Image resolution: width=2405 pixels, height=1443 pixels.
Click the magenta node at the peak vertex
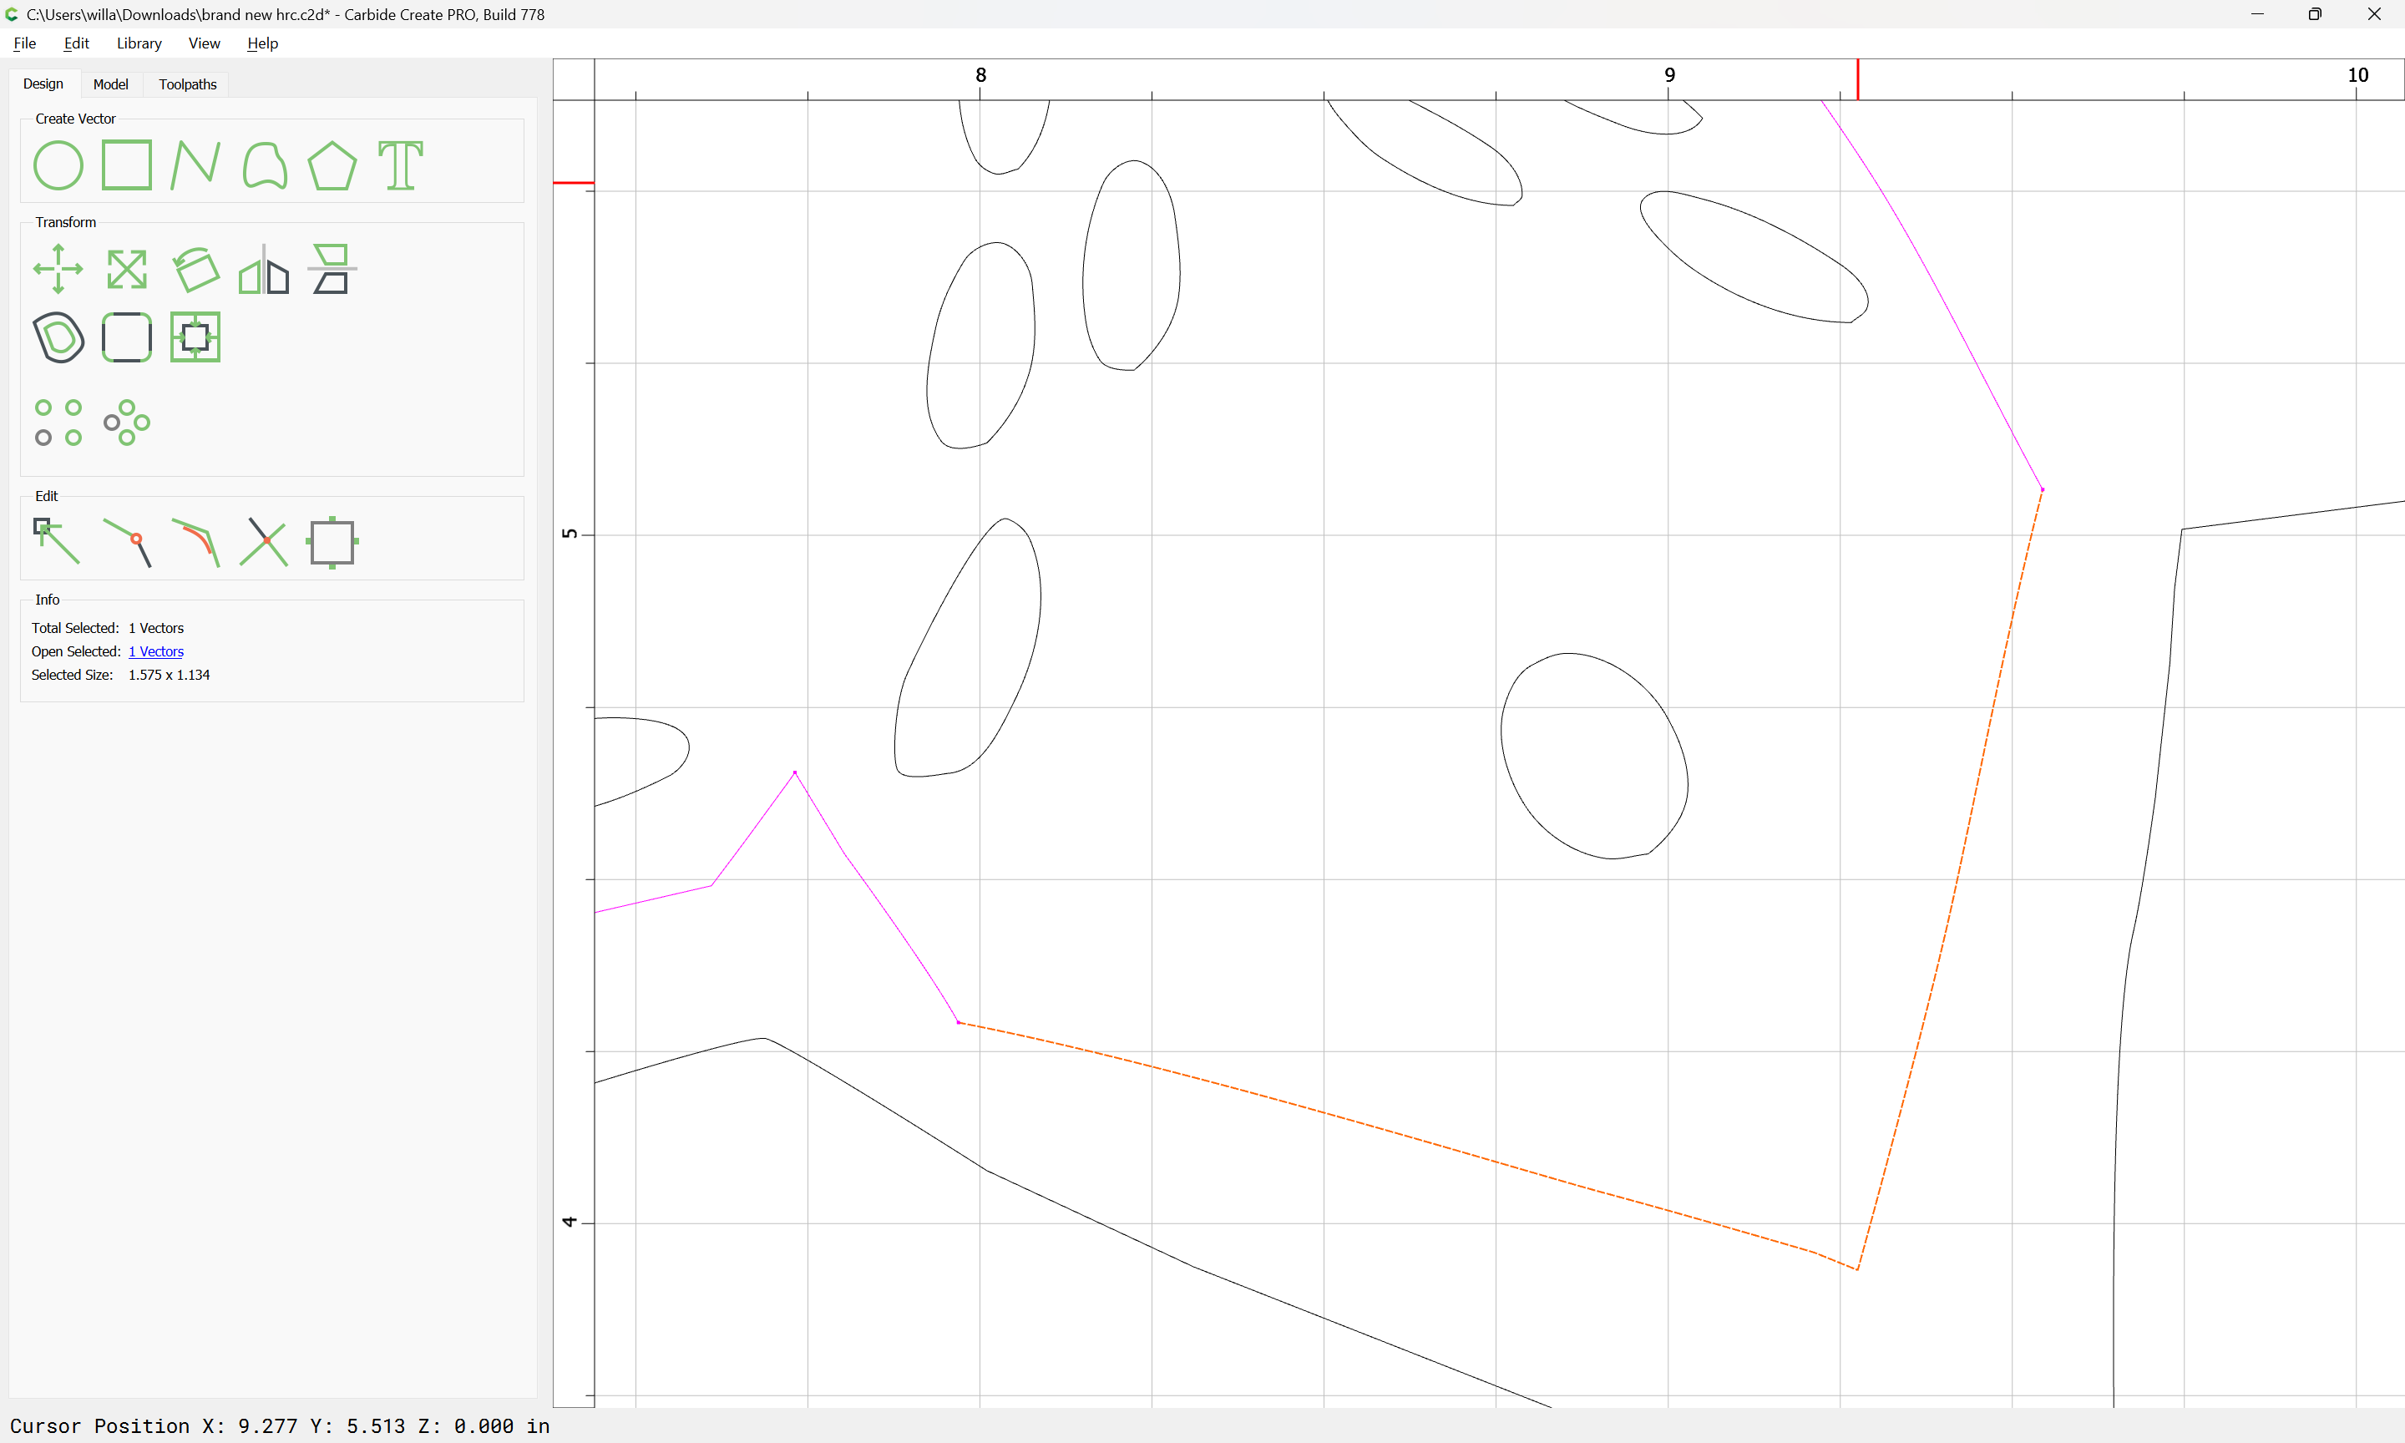coord(795,772)
